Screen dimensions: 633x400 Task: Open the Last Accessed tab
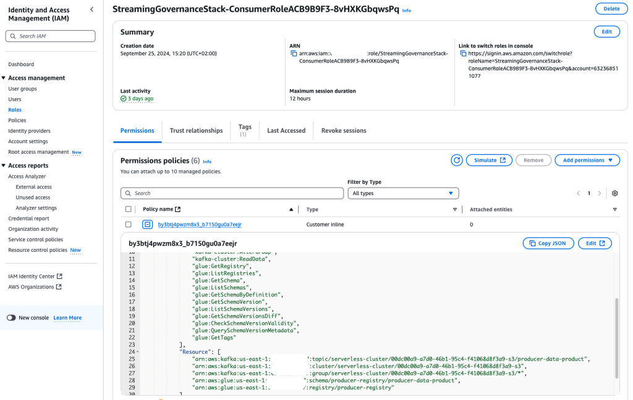point(286,131)
